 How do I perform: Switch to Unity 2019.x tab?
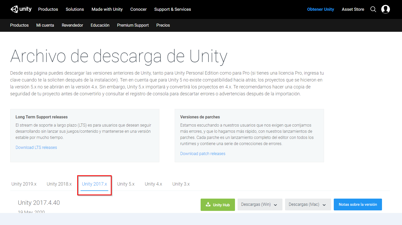[24, 184]
